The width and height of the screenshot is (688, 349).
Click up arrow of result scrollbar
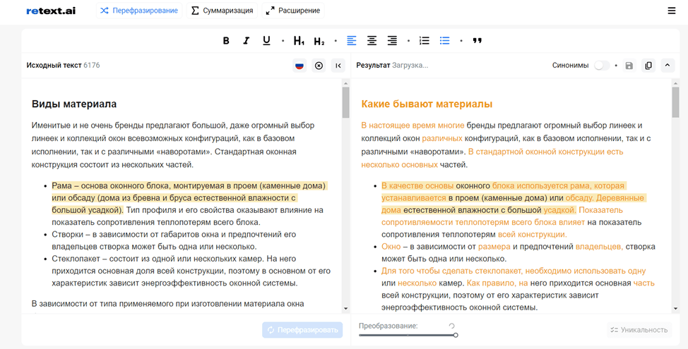pos(675,83)
